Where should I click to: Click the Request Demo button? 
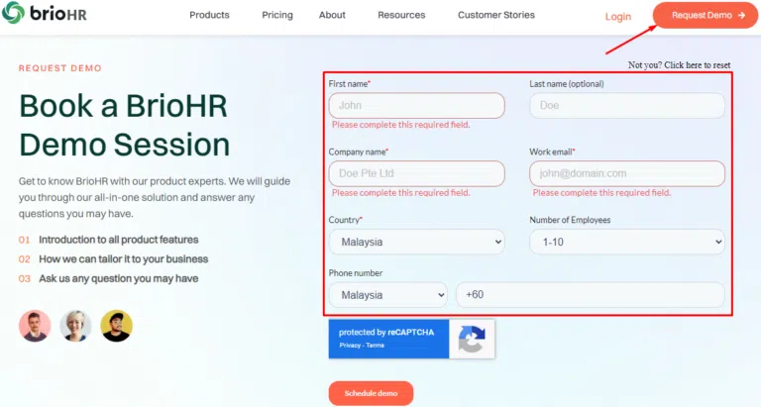tap(706, 15)
